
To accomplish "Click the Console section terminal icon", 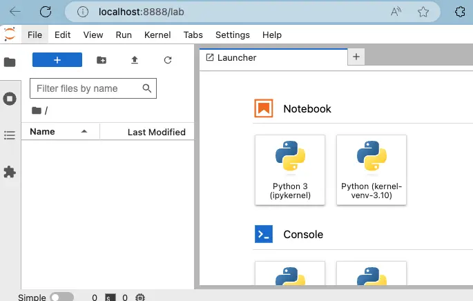I will pos(264,234).
